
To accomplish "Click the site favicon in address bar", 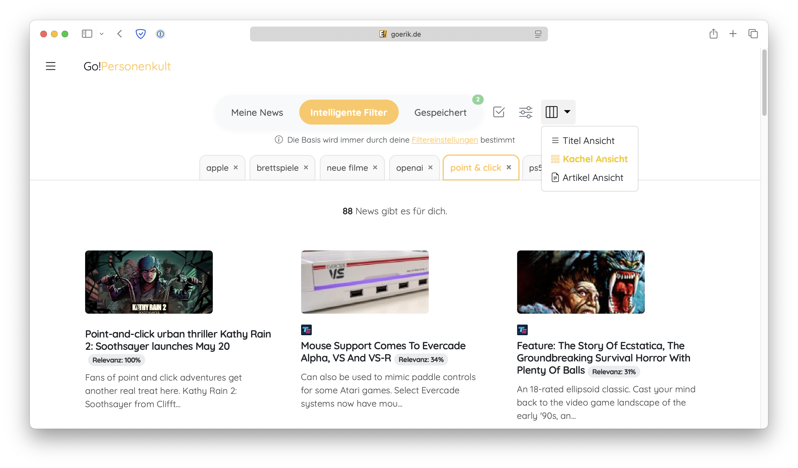I will (383, 34).
